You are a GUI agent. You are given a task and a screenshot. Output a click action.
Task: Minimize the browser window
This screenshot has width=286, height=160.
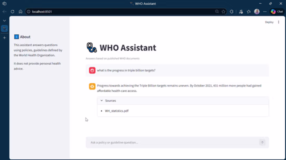(260, 3)
